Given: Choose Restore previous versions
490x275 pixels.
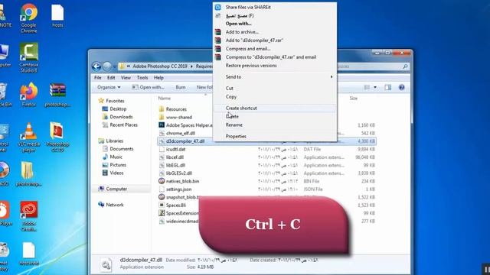Looking at the screenshot, I should tap(251, 66).
